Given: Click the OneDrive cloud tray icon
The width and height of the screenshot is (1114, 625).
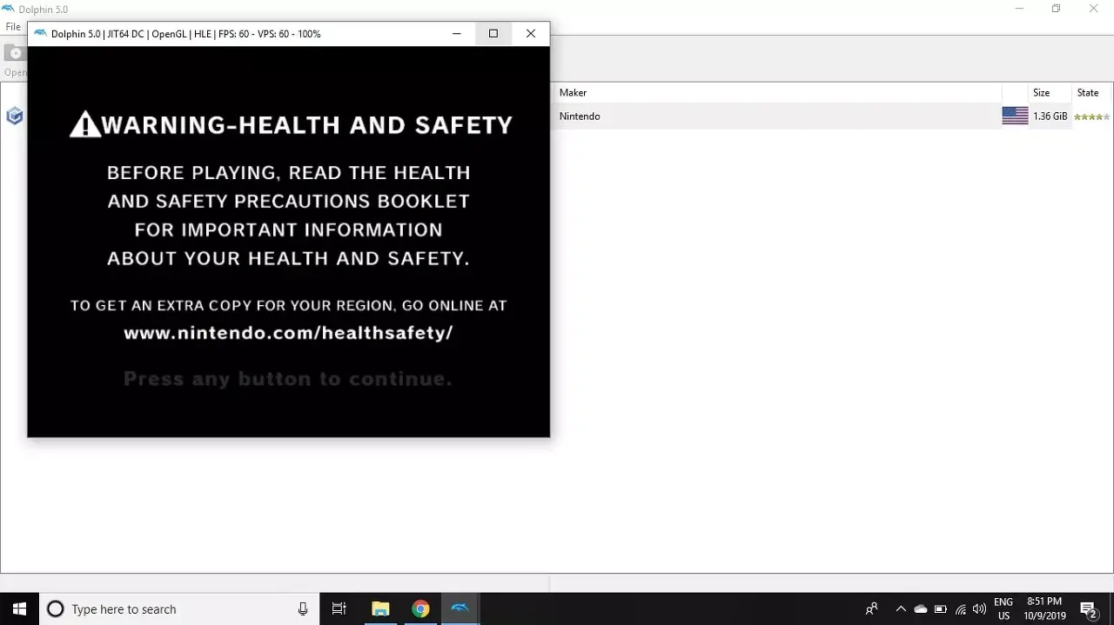Looking at the screenshot, I should 920,608.
